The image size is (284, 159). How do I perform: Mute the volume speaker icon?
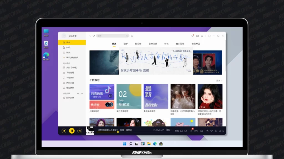click(186, 131)
